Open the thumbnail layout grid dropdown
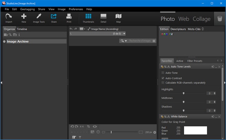The width and height of the screenshot is (226, 140). [x=82, y=29]
